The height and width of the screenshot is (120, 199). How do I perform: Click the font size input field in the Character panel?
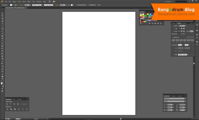[x=170, y=105]
